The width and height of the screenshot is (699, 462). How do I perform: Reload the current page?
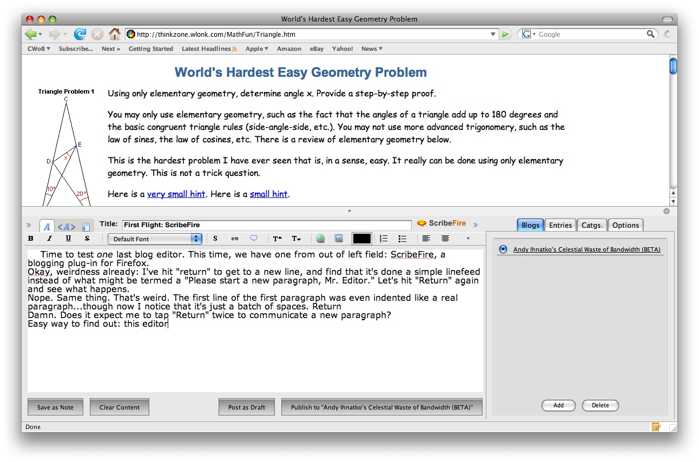pos(80,34)
